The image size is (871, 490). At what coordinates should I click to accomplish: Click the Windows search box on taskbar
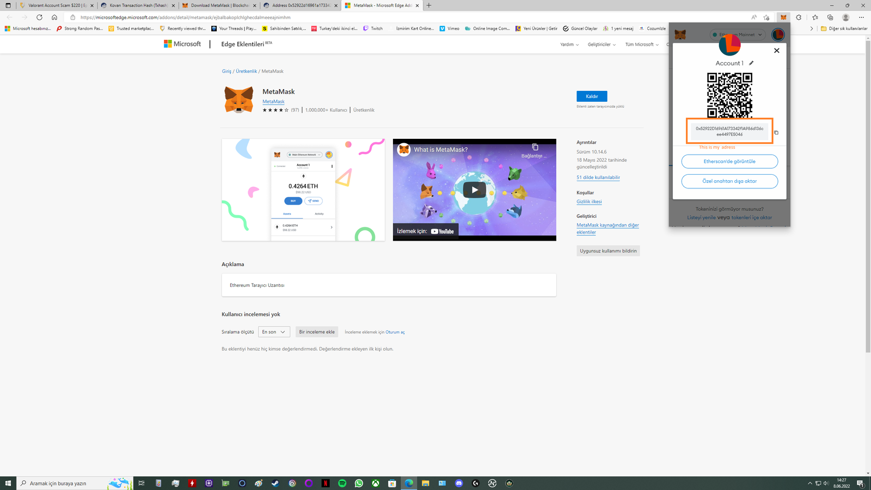click(75, 483)
